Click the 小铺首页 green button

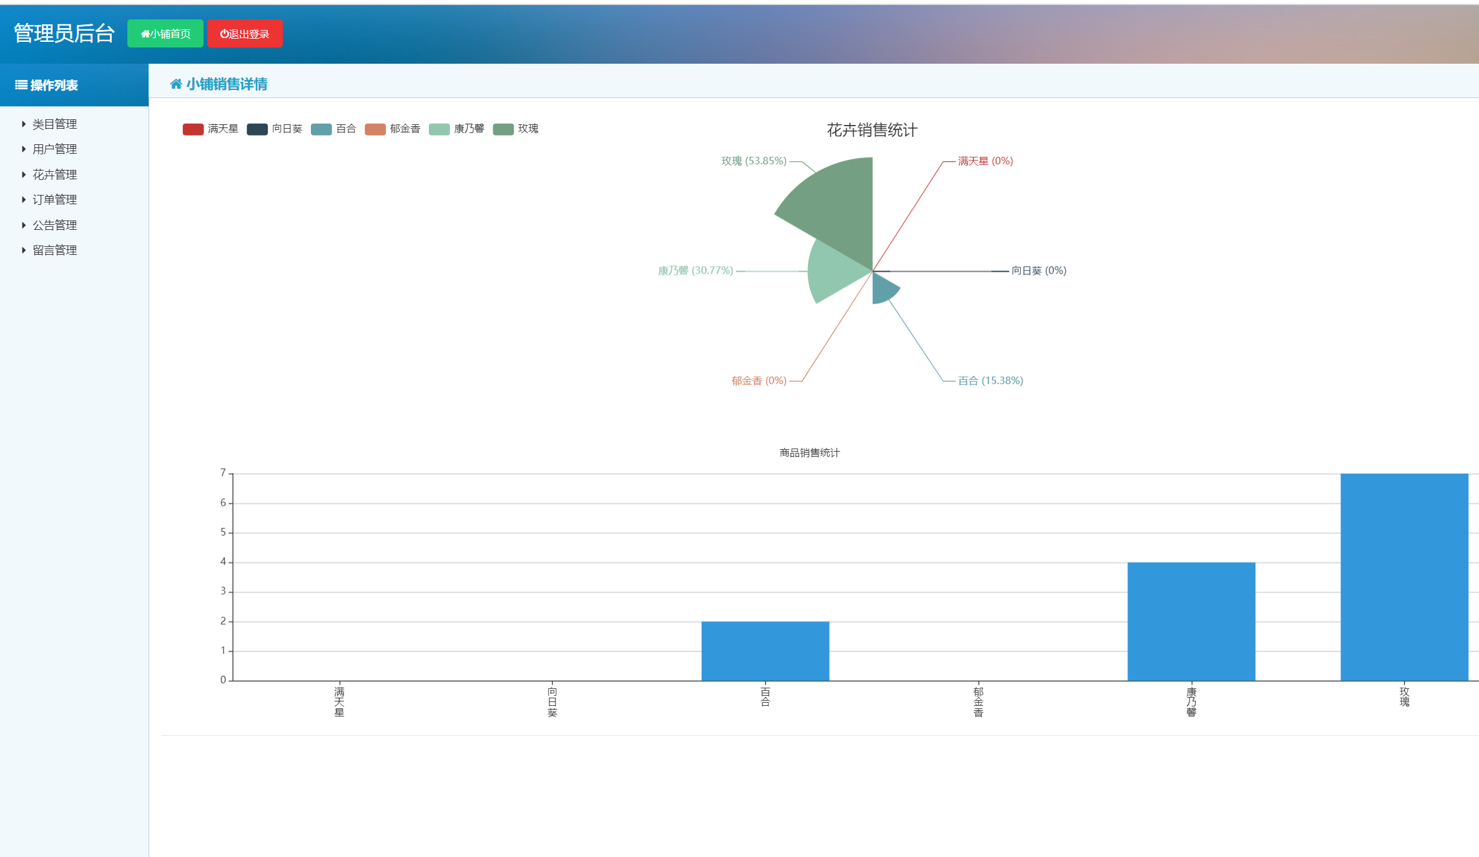(165, 34)
